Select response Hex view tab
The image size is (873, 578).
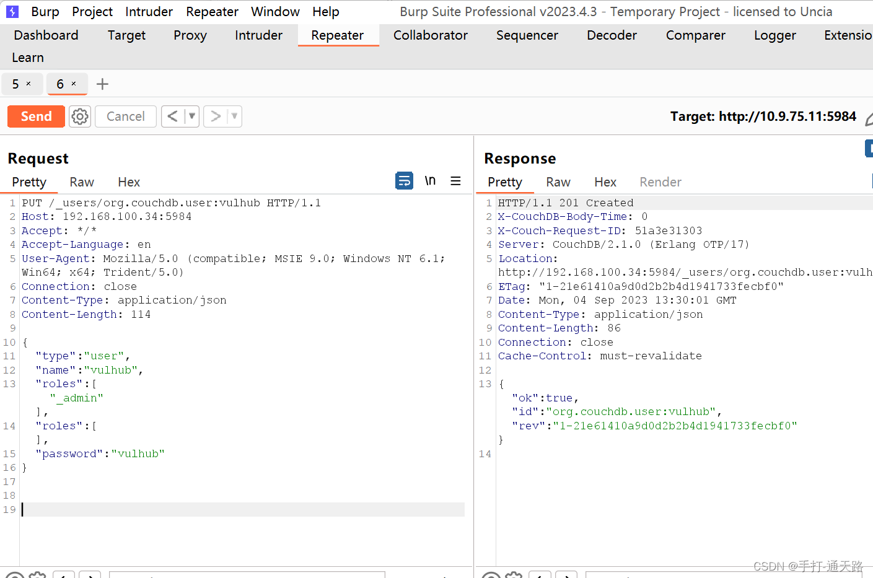[x=605, y=182]
